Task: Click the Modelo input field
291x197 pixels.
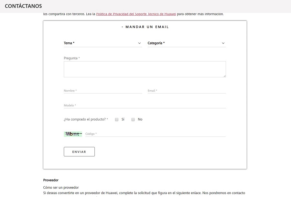Action: click(x=145, y=105)
